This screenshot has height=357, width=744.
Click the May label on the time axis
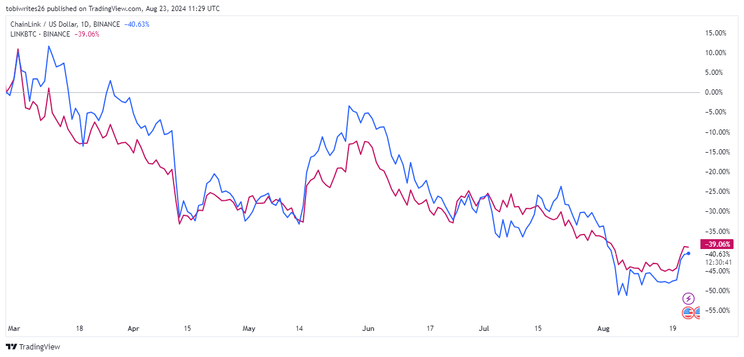pyautogui.click(x=249, y=329)
